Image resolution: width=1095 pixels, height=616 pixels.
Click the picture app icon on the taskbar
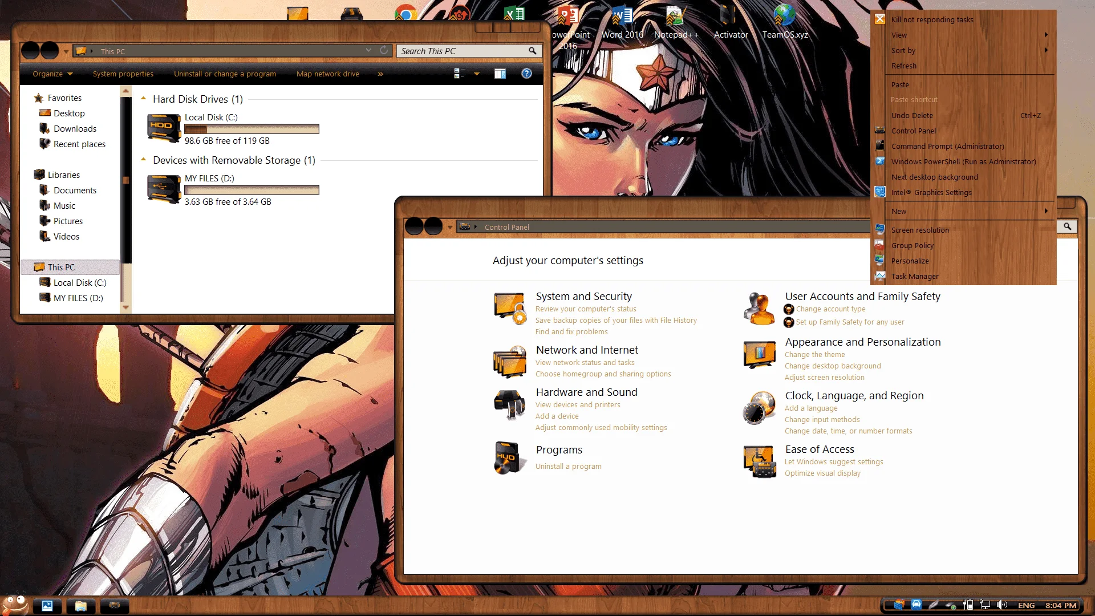[47, 606]
